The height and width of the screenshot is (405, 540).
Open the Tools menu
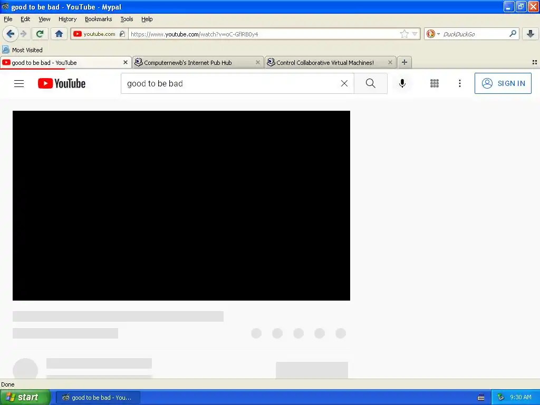(127, 20)
